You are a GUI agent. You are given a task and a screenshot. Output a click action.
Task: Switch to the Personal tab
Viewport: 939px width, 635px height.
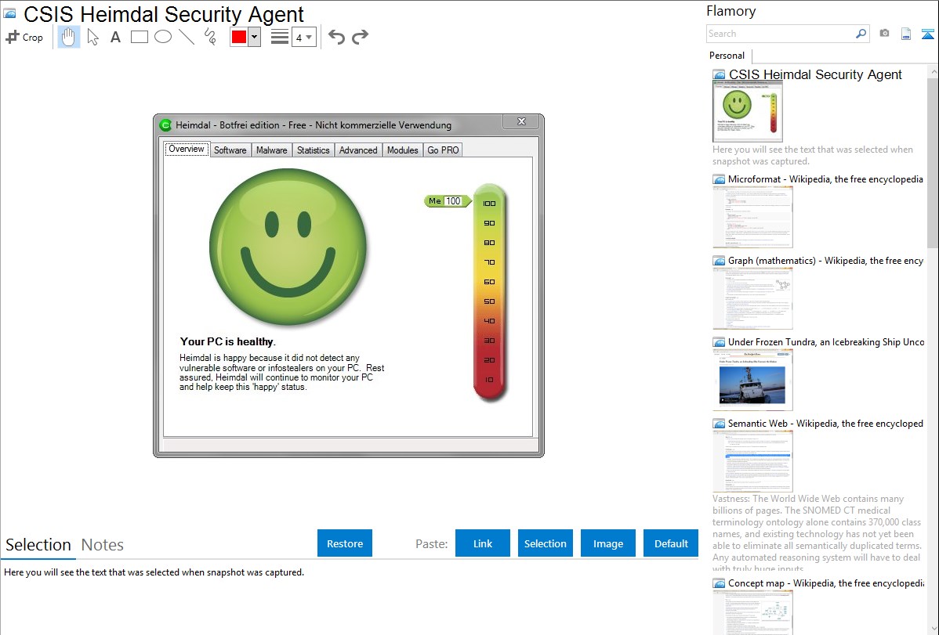pyautogui.click(x=727, y=56)
